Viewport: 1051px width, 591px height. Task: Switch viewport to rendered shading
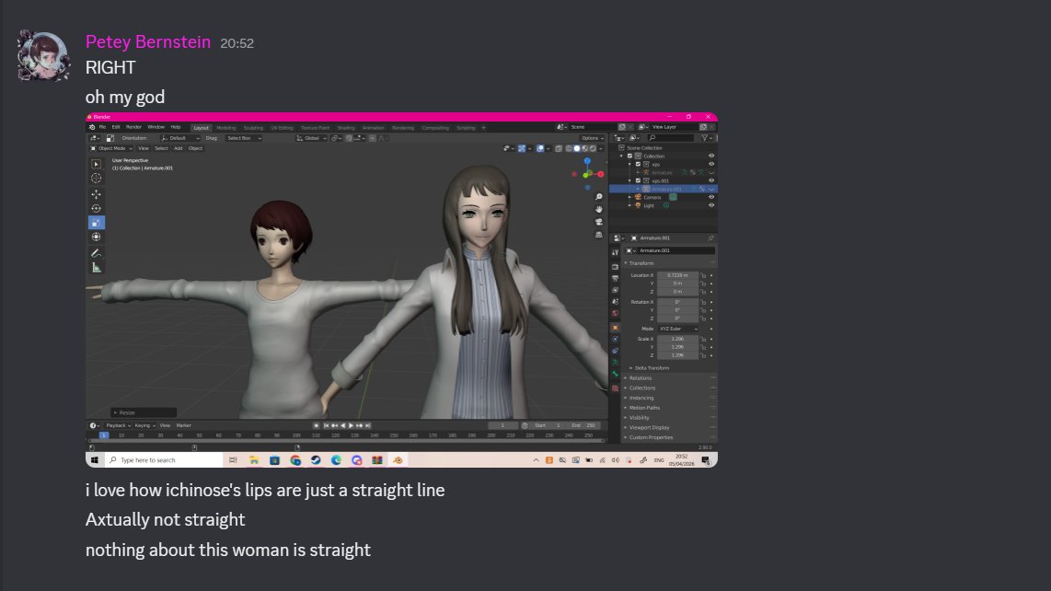[x=593, y=148]
